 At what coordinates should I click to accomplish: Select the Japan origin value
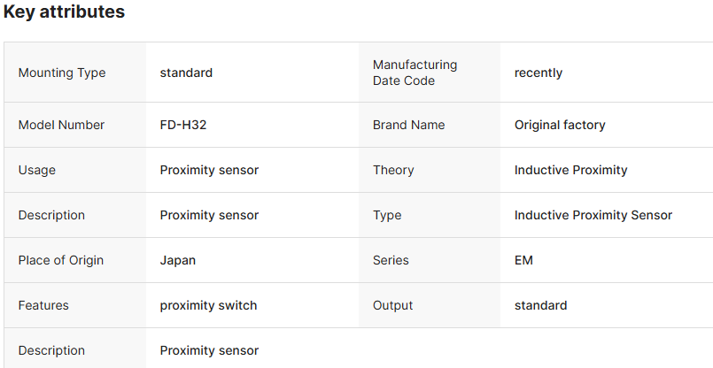(x=178, y=260)
